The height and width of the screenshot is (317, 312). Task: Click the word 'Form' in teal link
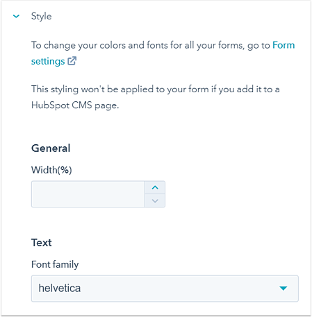[284, 45]
